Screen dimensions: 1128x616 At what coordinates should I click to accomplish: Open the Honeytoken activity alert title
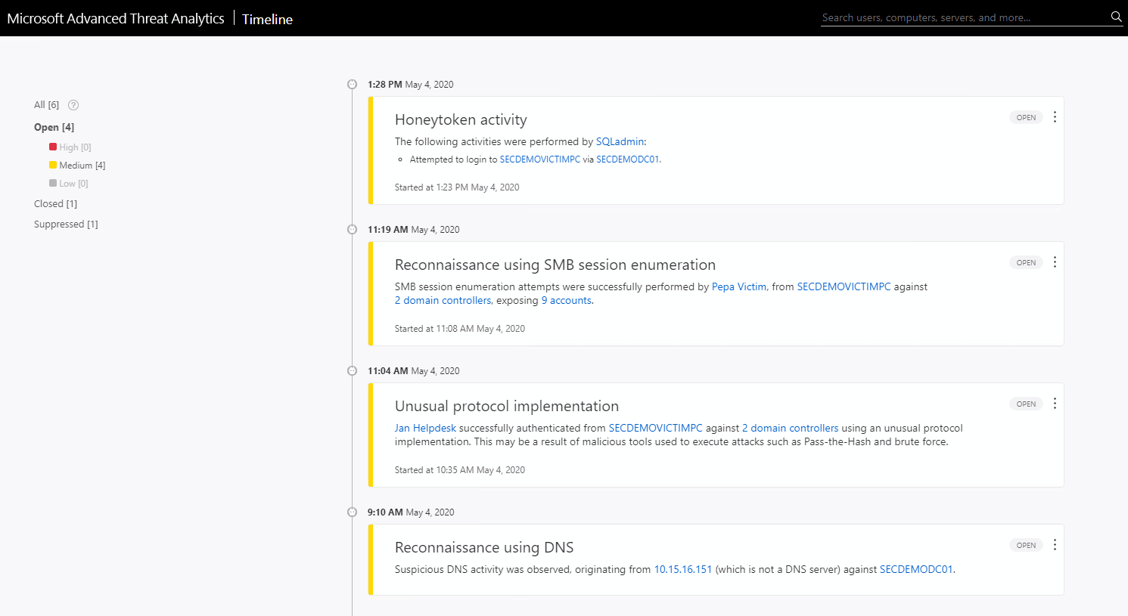[461, 119]
